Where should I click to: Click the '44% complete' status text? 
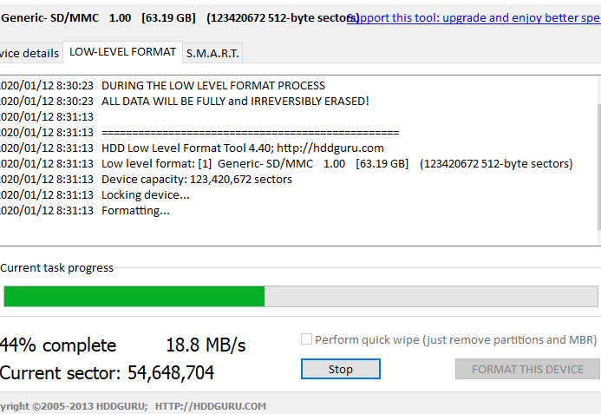[x=57, y=345]
